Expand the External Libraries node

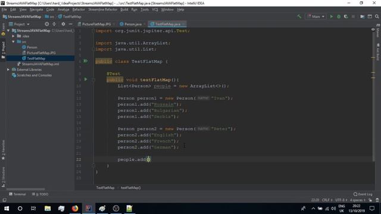[8, 70]
